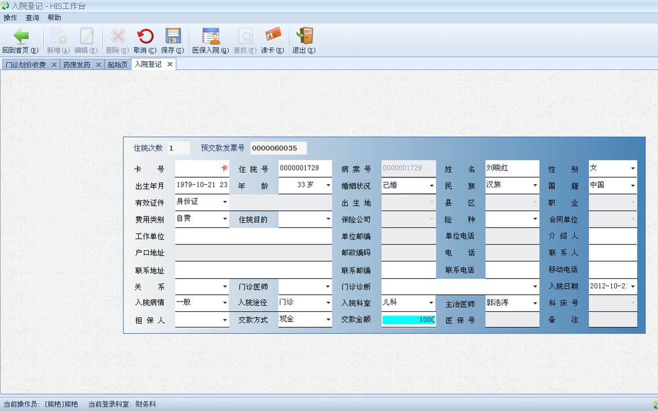Screen dimensions: 658x411
Task: Click the 工作单位 input field
Action: pyautogui.click(x=253, y=236)
